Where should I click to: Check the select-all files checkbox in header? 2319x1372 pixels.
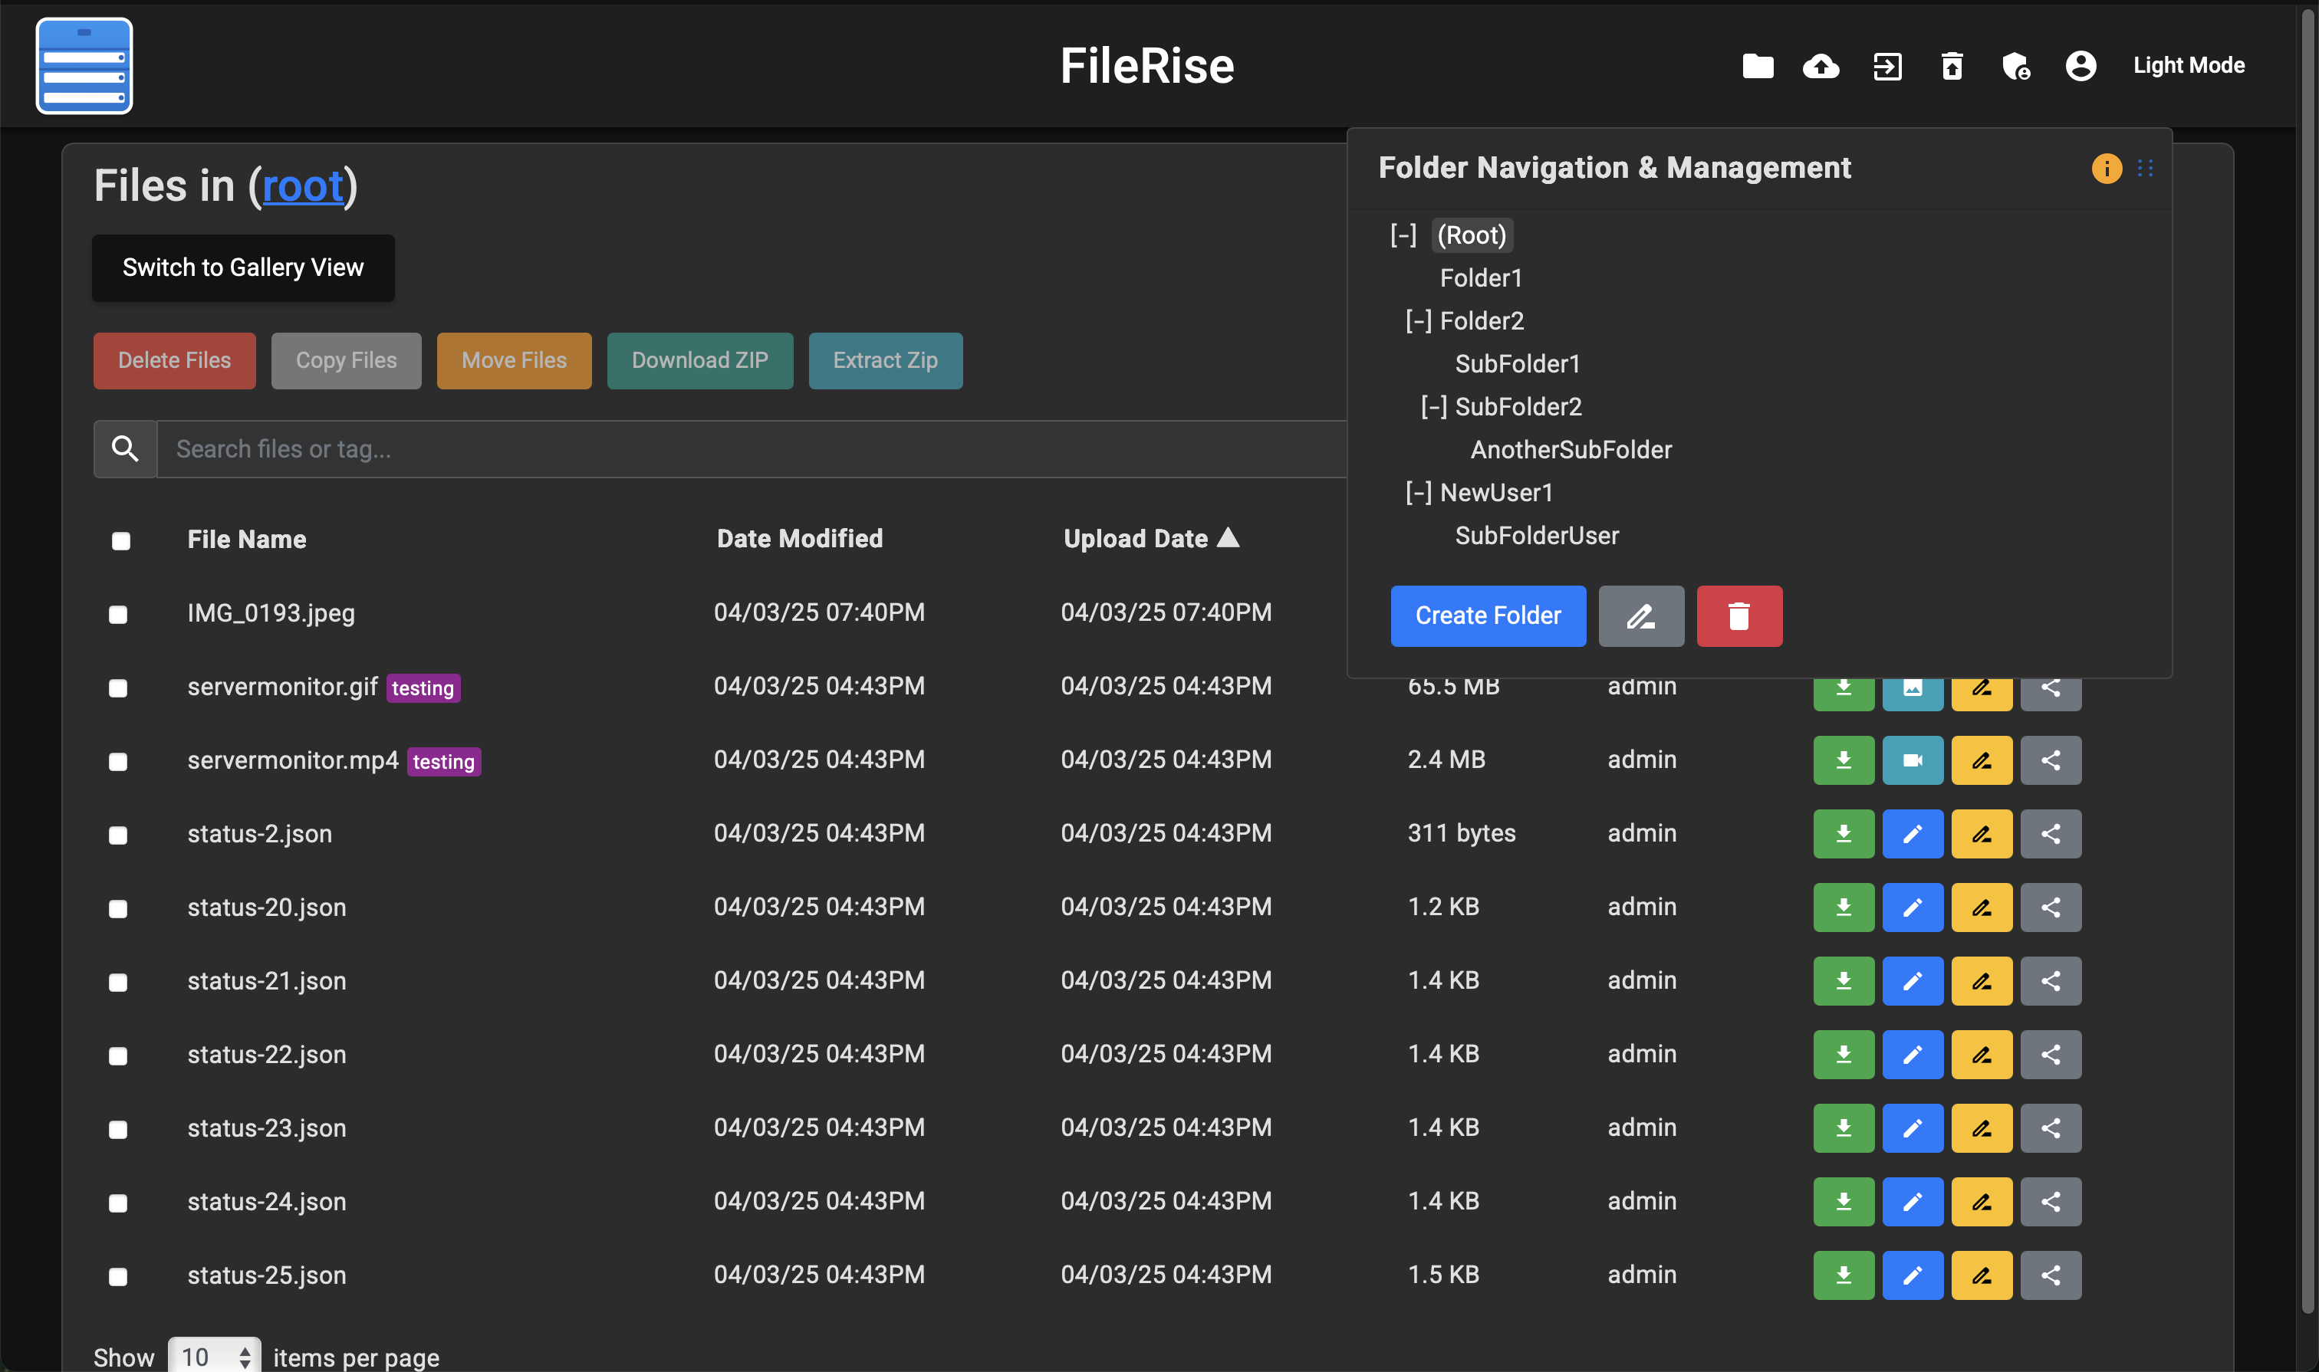121,541
